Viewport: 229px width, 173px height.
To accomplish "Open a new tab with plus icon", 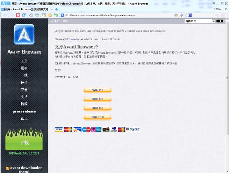I will click(x=57, y=9).
